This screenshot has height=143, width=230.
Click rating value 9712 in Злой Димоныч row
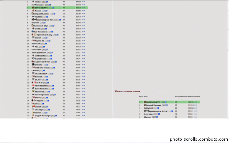coord(78,53)
